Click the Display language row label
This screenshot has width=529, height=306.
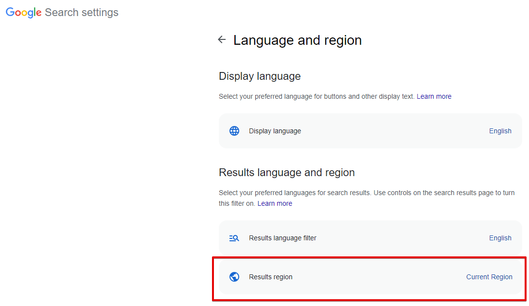pyautogui.click(x=275, y=130)
